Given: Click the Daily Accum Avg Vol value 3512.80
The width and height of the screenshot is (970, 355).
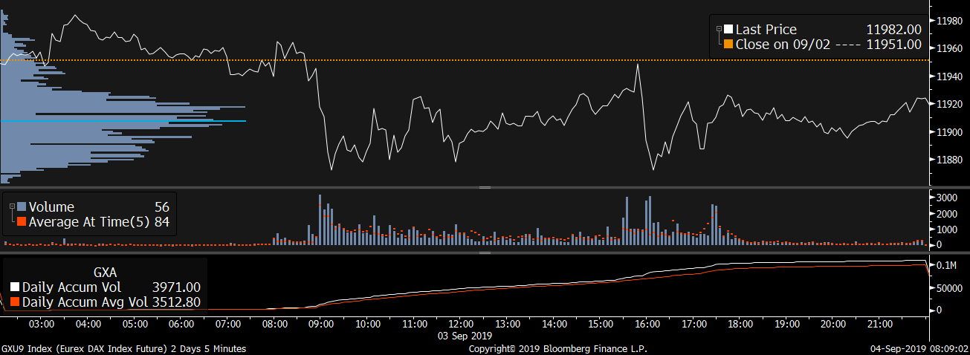Looking at the screenshot, I should point(175,302).
